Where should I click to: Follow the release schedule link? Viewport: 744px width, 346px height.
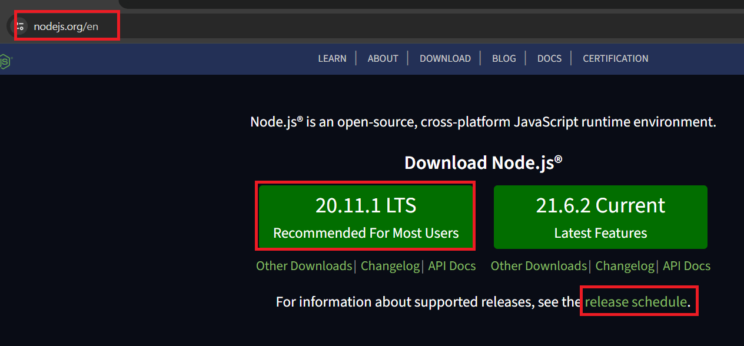tap(636, 302)
